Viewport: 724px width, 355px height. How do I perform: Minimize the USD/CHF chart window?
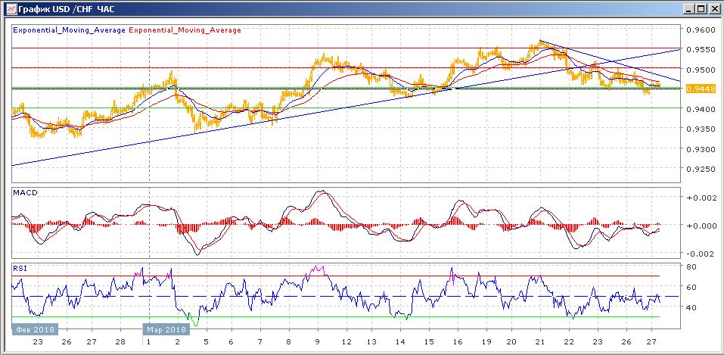coord(688,8)
